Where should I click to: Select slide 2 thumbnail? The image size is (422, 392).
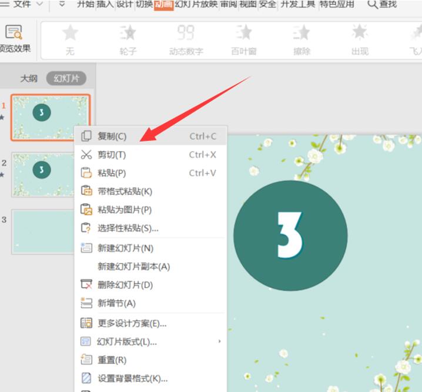pos(42,175)
